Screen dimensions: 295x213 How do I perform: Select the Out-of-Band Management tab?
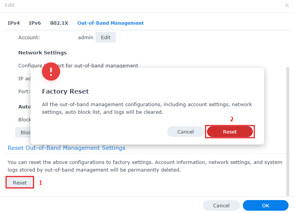(x=110, y=23)
